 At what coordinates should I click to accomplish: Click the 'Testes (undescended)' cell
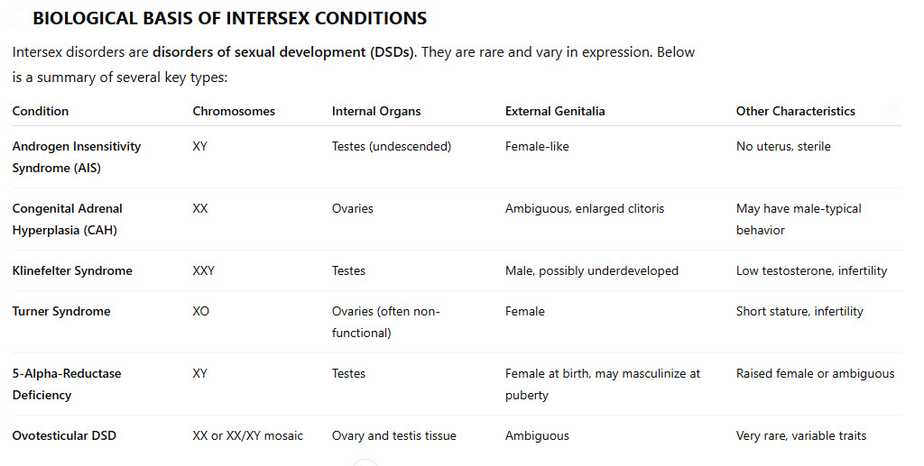tap(392, 146)
